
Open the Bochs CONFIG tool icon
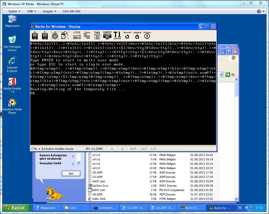[117, 35]
